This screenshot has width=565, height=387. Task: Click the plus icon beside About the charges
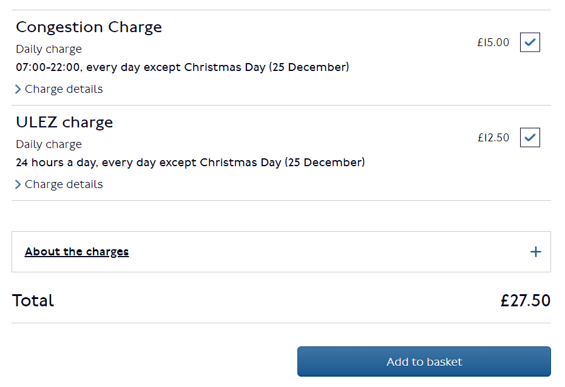pyautogui.click(x=535, y=252)
